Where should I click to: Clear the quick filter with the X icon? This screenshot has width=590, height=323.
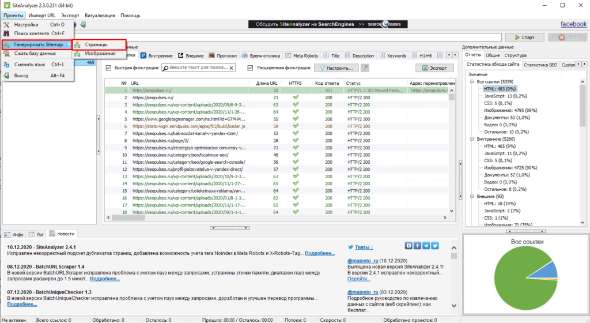(x=232, y=68)
